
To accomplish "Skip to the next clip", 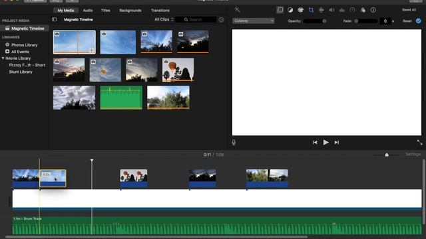I will pos(337,142).
